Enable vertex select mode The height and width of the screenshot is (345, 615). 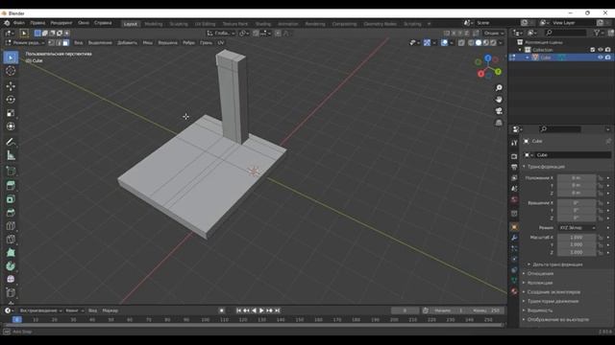pyautogui.click(x=51, y=42)
